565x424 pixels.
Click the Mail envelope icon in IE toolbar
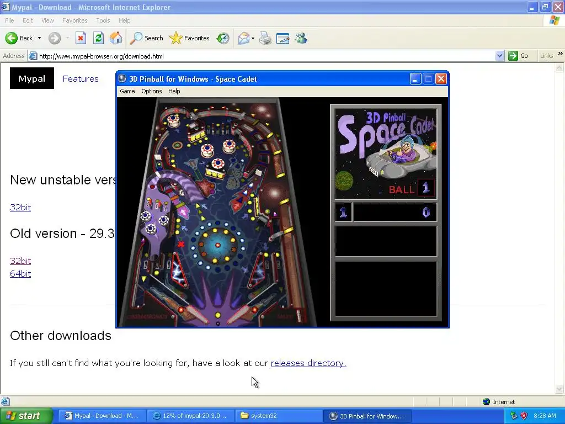pos(244,38)
